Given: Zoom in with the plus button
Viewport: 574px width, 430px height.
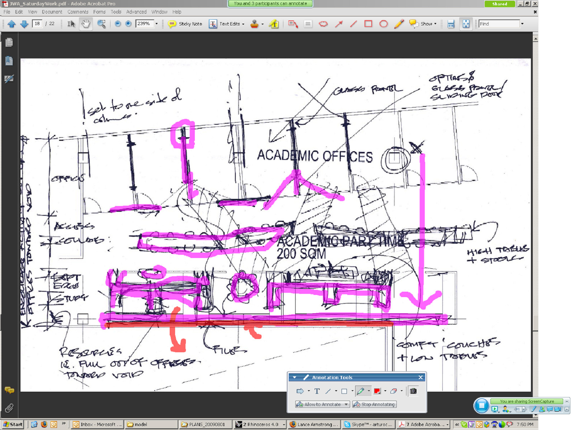Looking at the screenshot, I should pyautogui.click(x=128, y=24).
